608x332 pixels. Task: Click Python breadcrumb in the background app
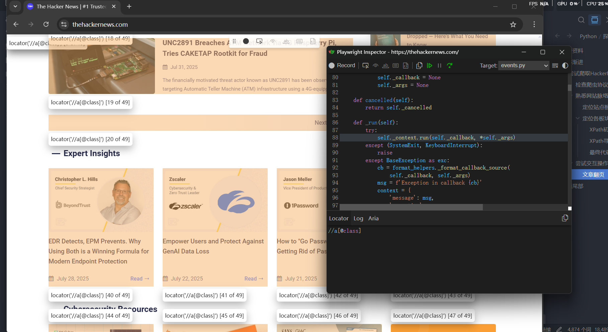pyautogui.click(x=588, y=36)
